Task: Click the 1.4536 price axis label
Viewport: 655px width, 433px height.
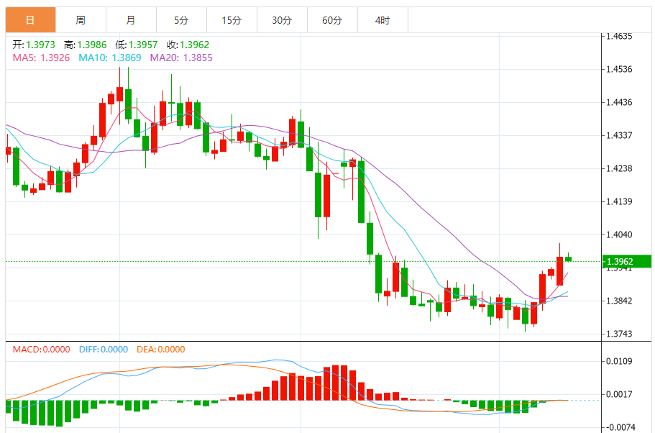Action: 620,69
